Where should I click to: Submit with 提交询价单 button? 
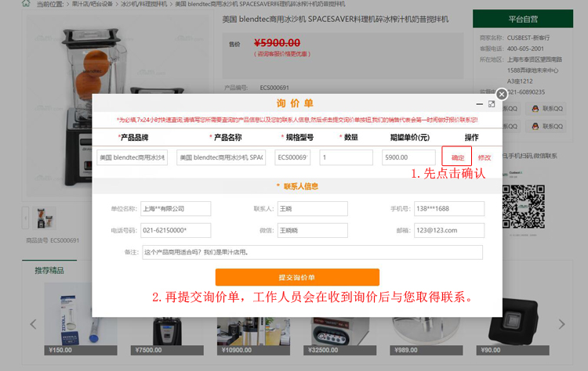tap(297, 277)
